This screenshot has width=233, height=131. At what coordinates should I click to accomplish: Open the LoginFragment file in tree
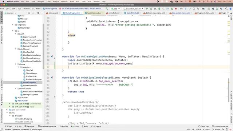pos(29,37)
